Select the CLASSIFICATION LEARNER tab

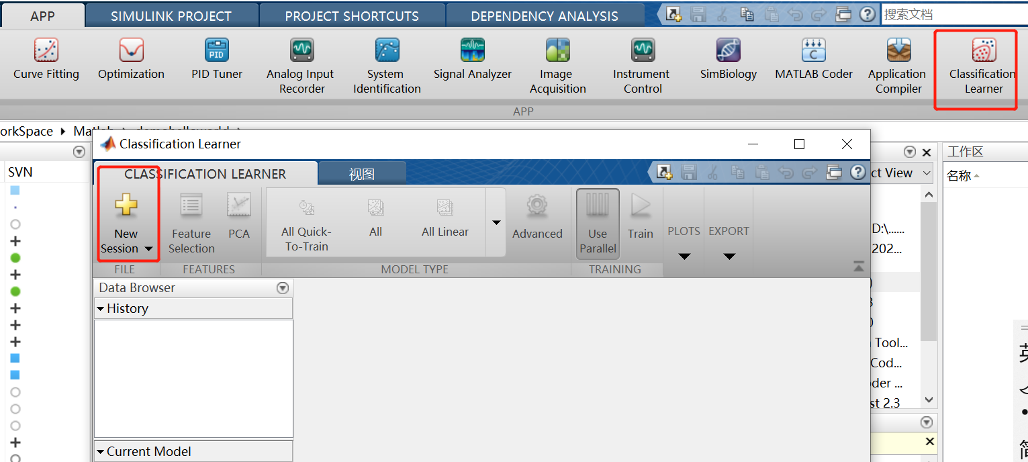point(205,174)
